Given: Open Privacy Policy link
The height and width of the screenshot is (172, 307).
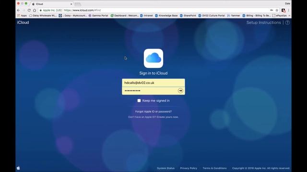Looking at the screenshot, I should pyautogui.click(x=189, y=168).
